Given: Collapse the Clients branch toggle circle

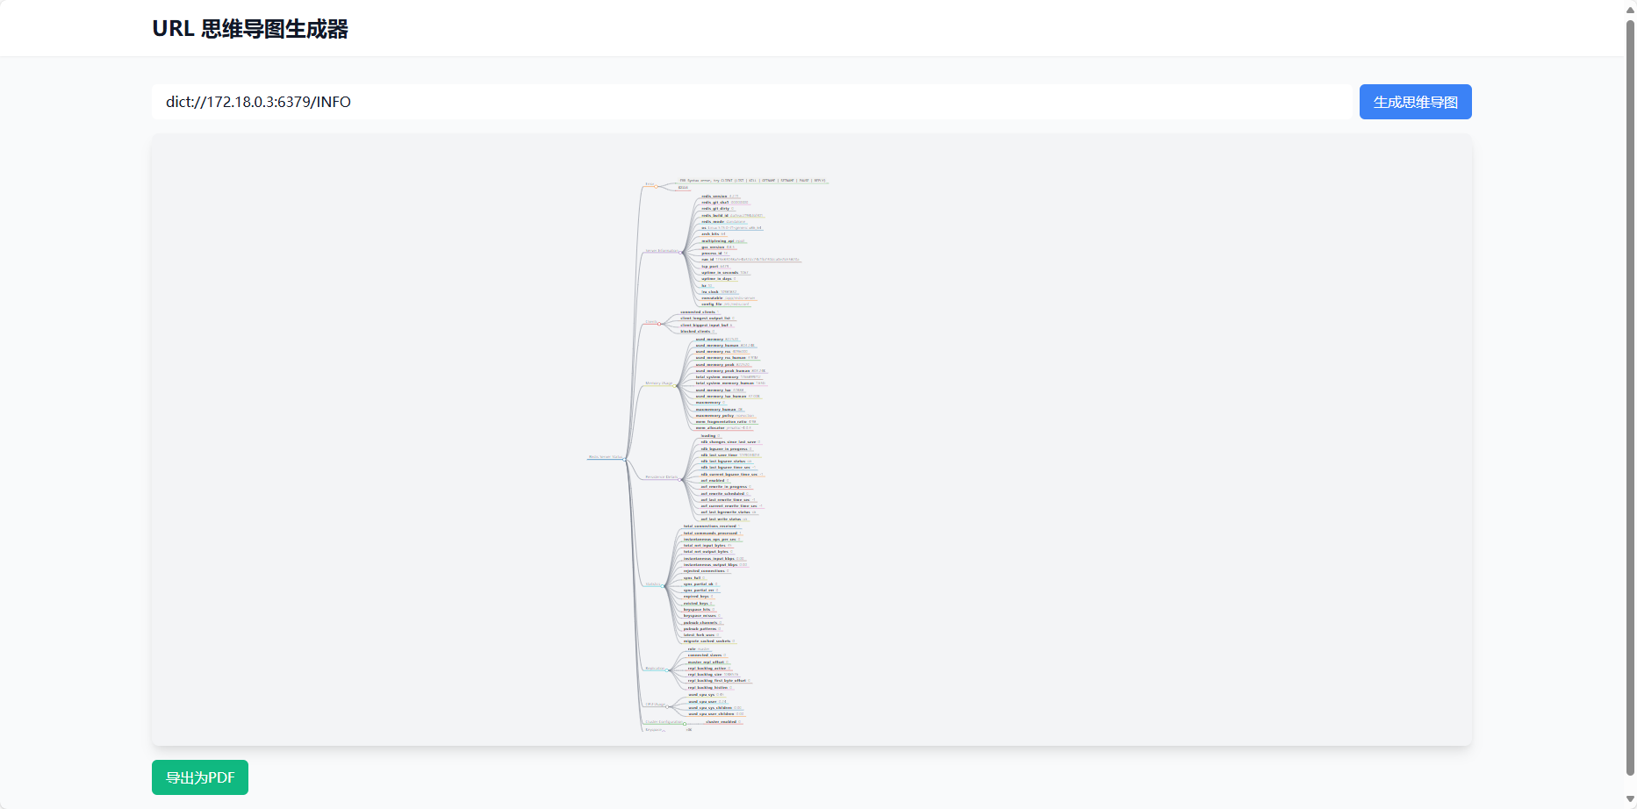Looking at the screenshot, I should pyautogui.click(x=660, y=323).
